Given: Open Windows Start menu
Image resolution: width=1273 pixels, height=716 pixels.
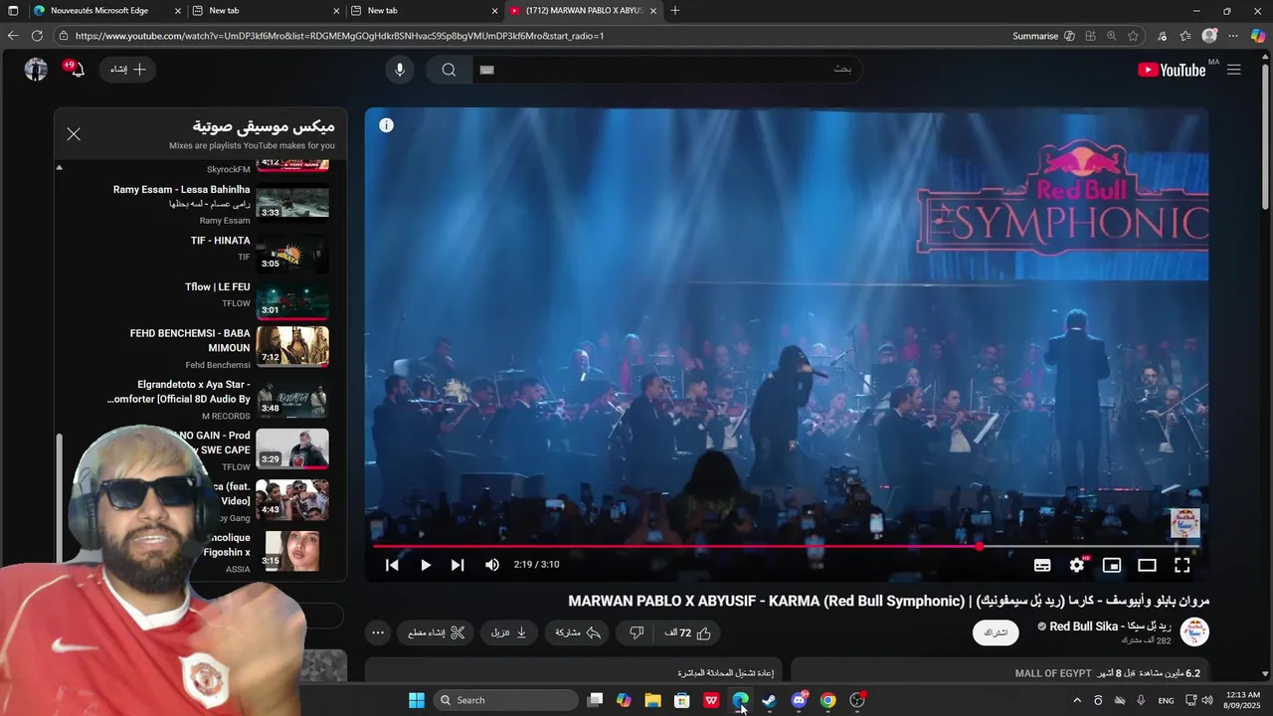Looking at the screenshot, I should pos(417,700).
